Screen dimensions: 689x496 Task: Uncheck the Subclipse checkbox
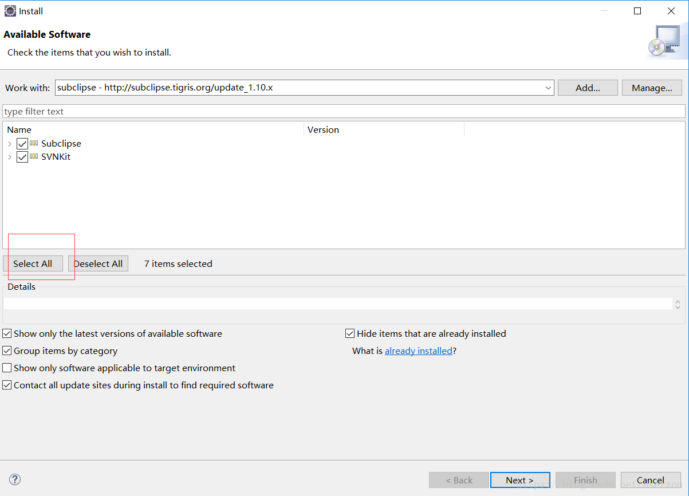22,144
